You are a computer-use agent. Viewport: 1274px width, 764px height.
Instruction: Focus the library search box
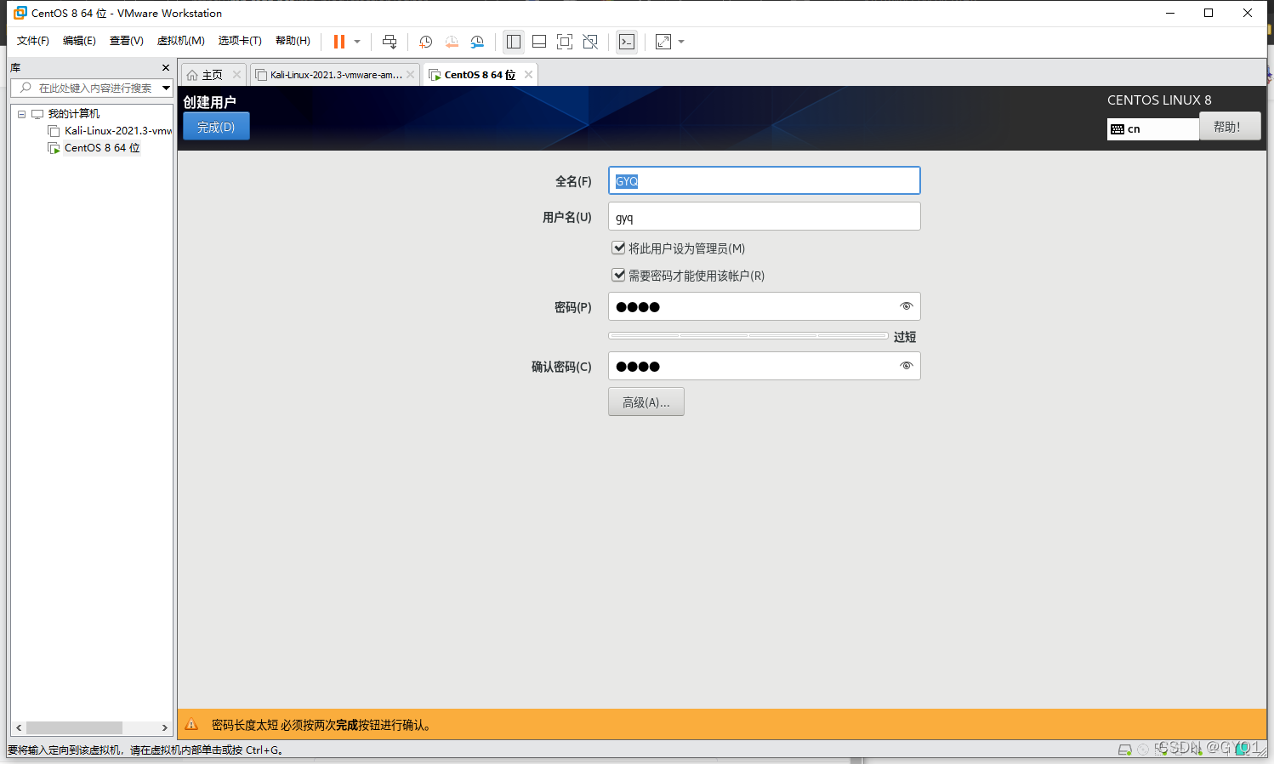pyautogui.click(x=94, y=88)
